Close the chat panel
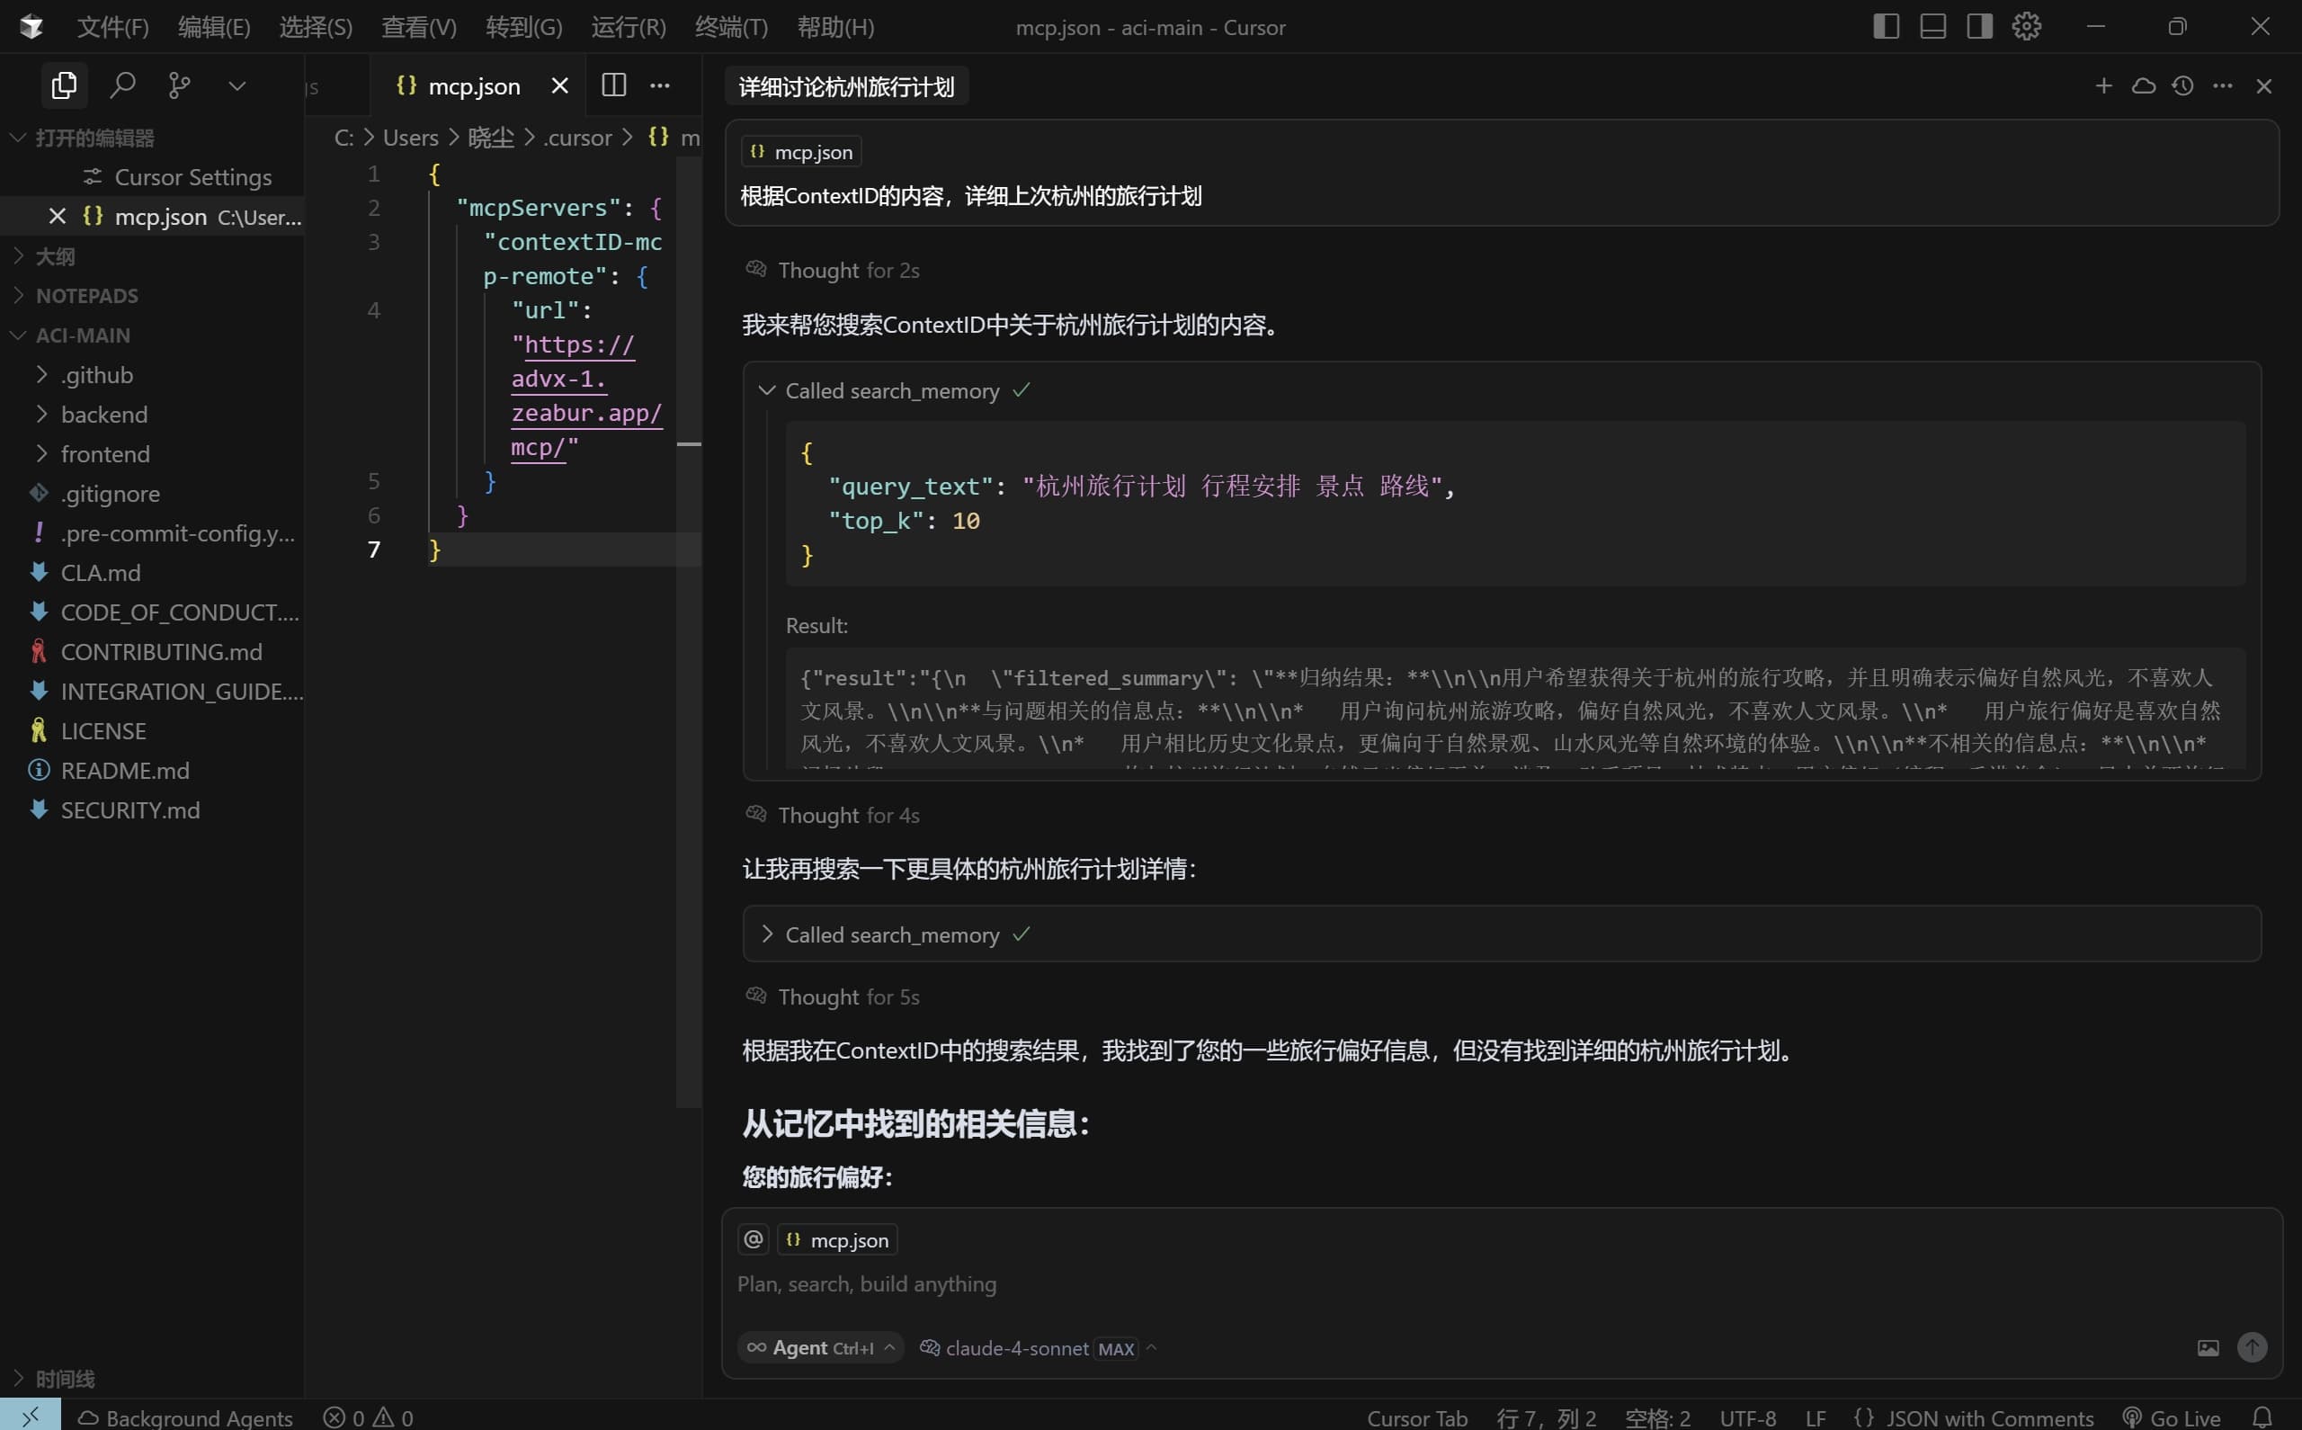This screenshot has height=1430, width=2302. 2264,86
